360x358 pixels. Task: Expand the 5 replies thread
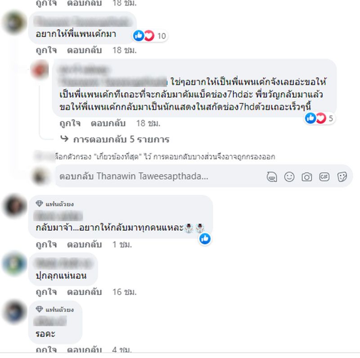[115, 139]
